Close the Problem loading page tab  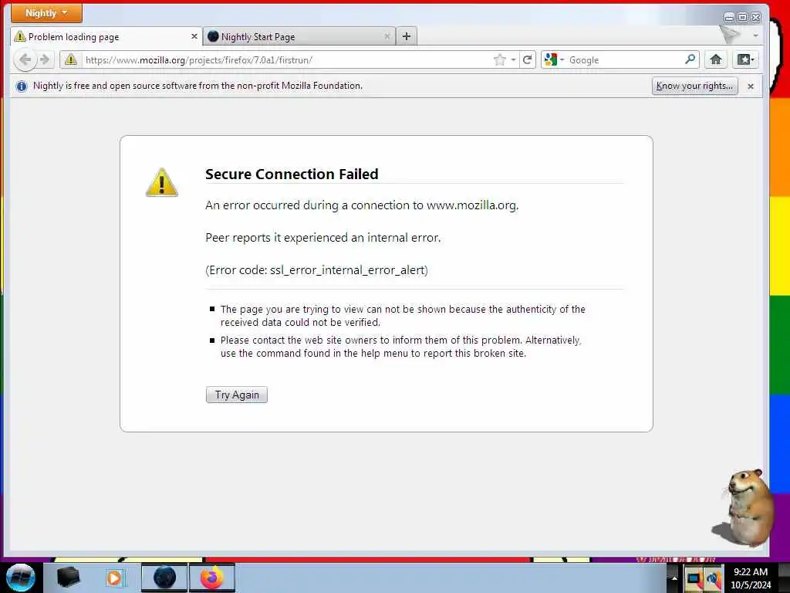tap(194, 36)
